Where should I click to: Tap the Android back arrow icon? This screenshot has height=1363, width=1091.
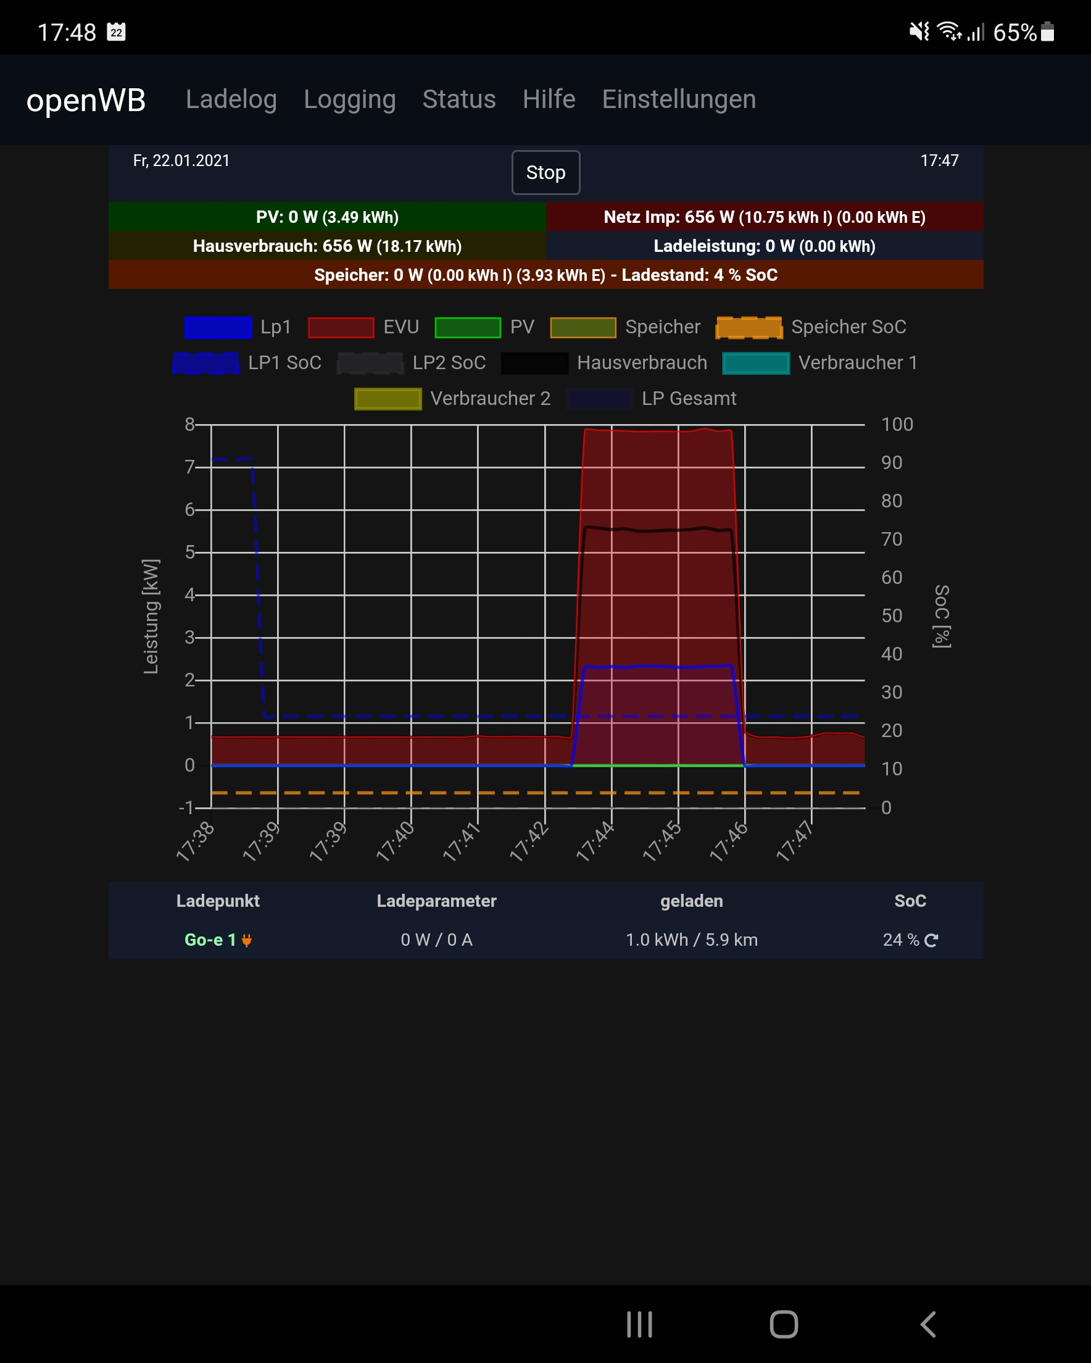click(x=928, y=1324)
